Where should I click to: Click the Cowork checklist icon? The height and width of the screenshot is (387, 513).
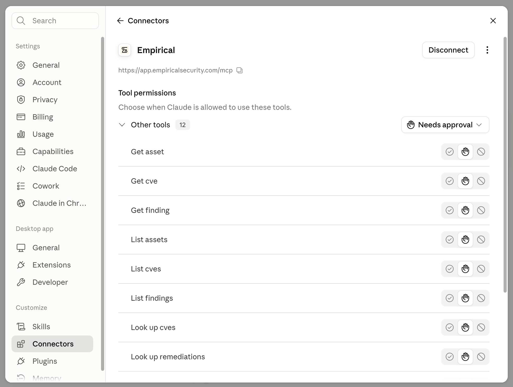click(21, 186)
